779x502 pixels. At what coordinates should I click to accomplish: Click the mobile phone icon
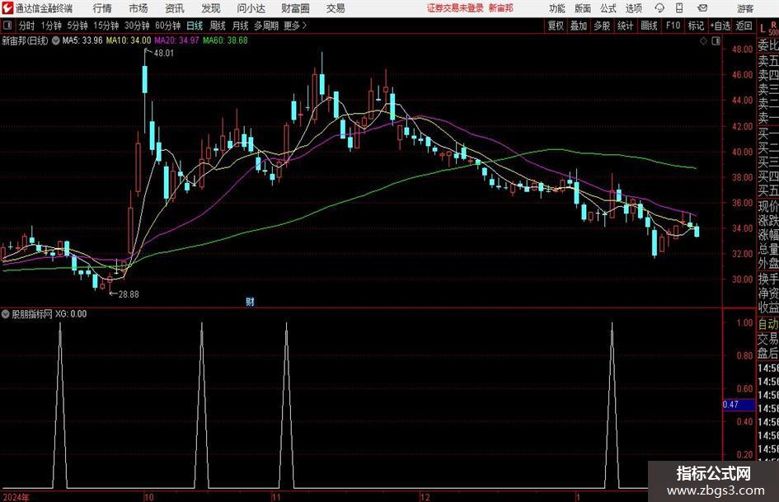[x=679, y=8]
